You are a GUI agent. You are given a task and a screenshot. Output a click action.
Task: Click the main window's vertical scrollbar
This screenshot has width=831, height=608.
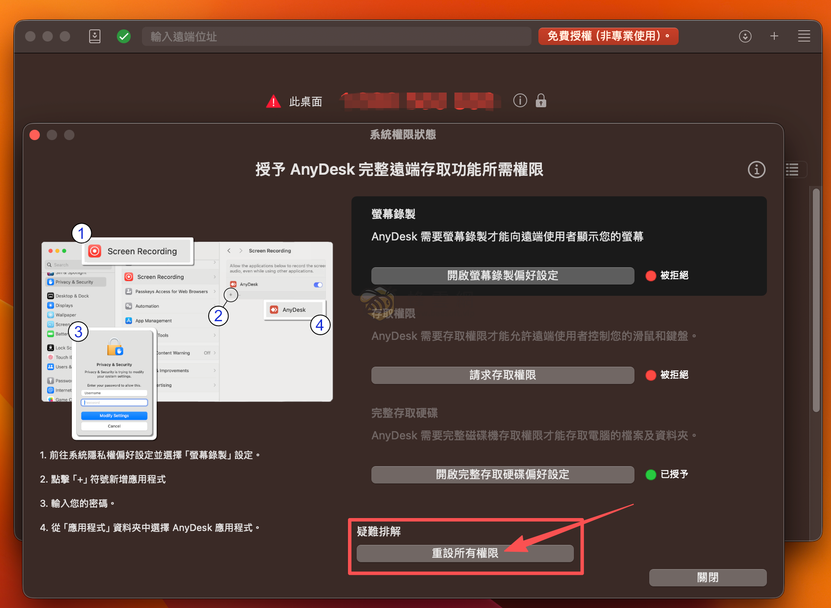pyautogui.click(x=816, y=300)
